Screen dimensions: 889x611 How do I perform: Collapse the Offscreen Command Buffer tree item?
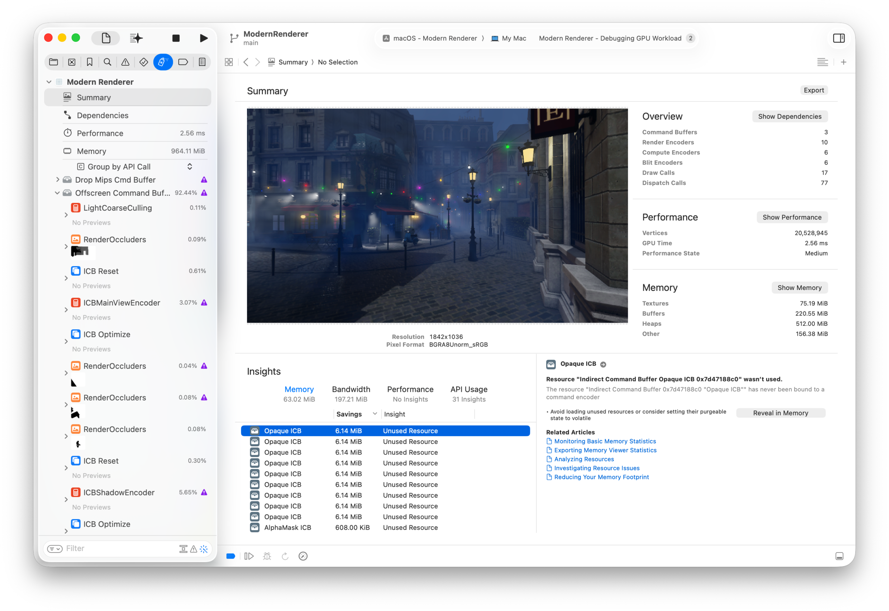57,193
